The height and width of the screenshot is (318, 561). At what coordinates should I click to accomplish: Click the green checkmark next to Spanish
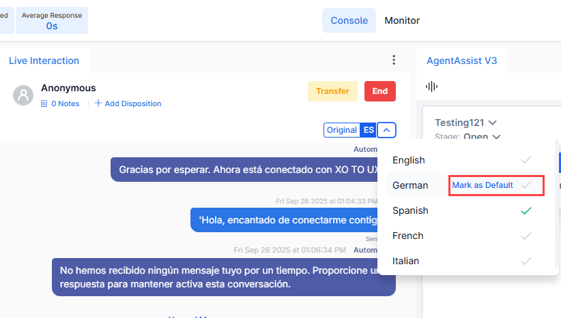coord(525,211)
